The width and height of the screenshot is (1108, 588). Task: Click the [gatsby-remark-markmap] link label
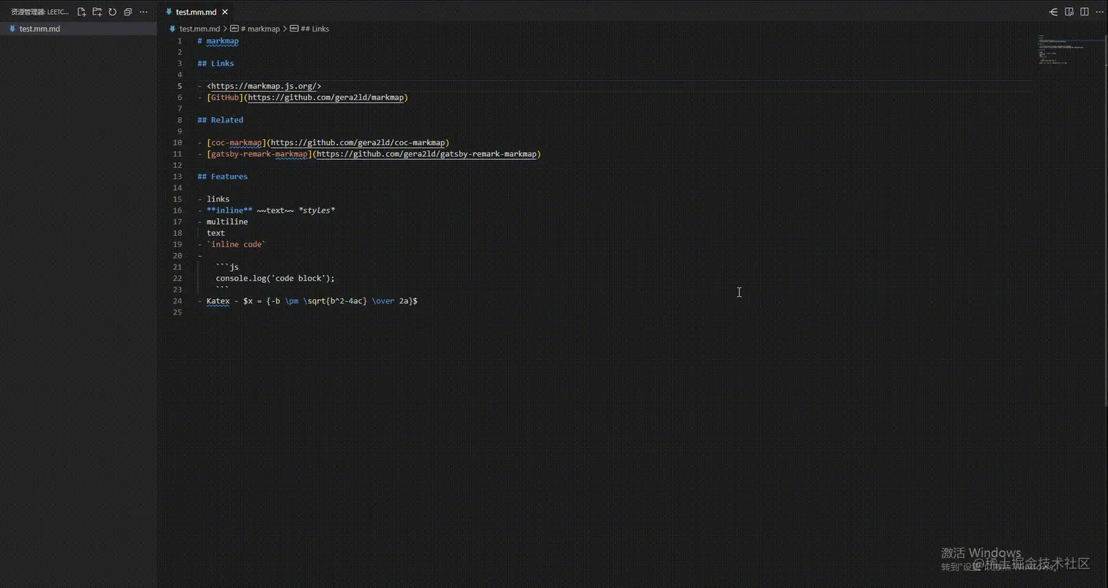click(x=259, y=154)
